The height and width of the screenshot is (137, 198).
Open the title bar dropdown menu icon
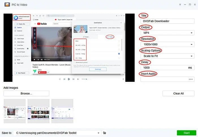coord(180,5)
